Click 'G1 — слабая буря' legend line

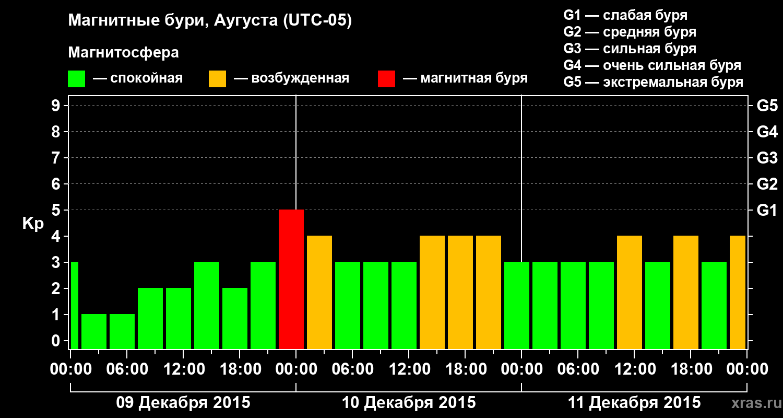click(625, 15)
